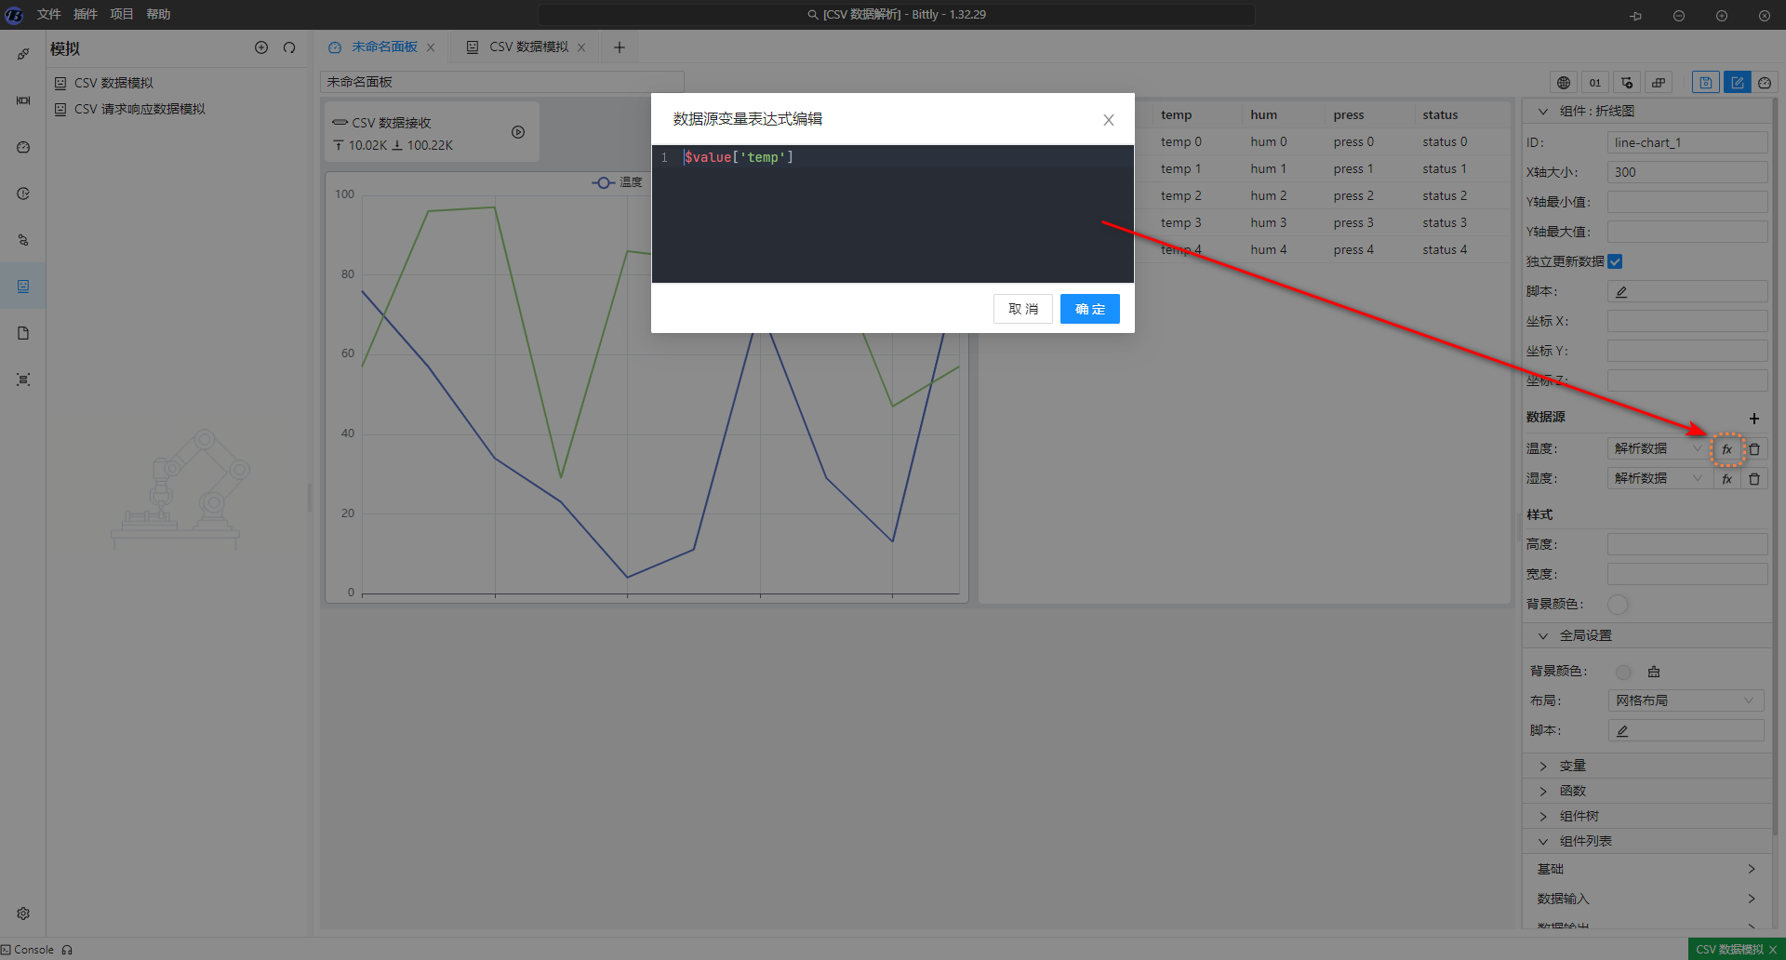Image resolution: width=1786 pixels, height=960 pixels.
Task: Toggle the 独立更新数据 checkbox
Action: click(1615, 261)
